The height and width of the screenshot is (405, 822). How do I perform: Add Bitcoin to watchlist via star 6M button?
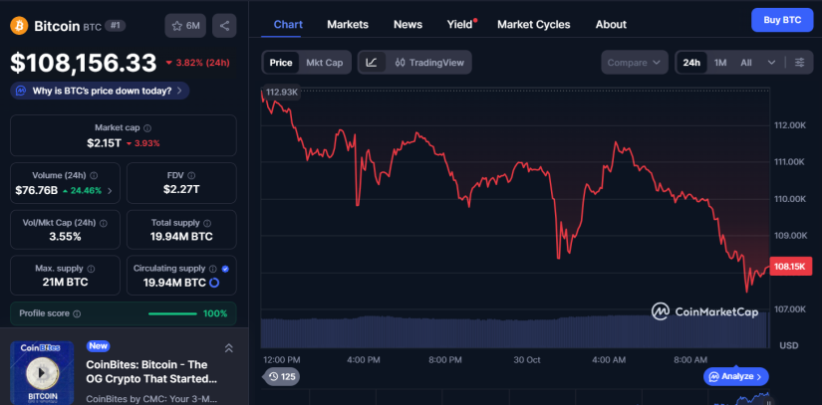pyautogui.click(x=185, y=26)
